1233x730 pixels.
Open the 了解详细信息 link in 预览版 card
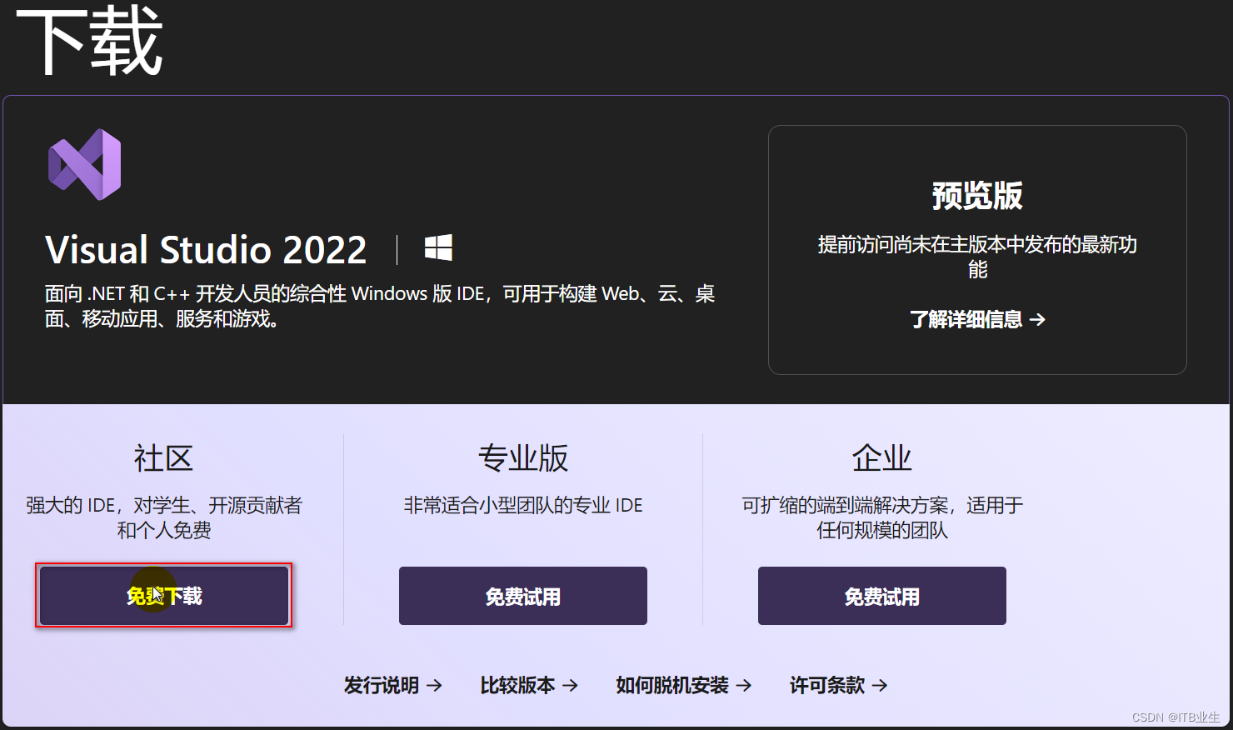point(977,319)
